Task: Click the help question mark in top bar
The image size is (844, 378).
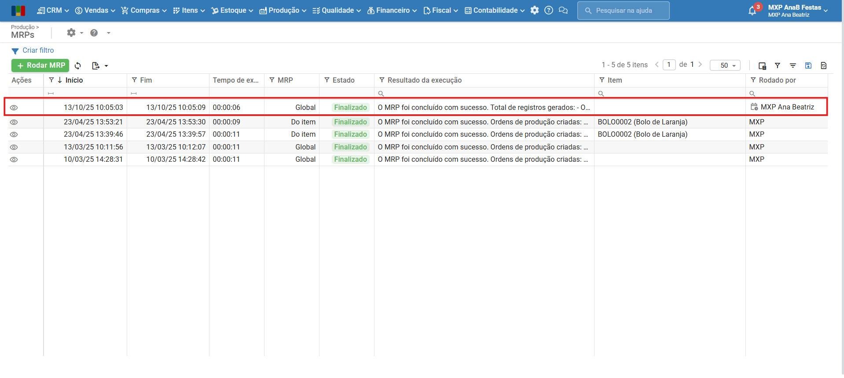Action: point(548,11)
